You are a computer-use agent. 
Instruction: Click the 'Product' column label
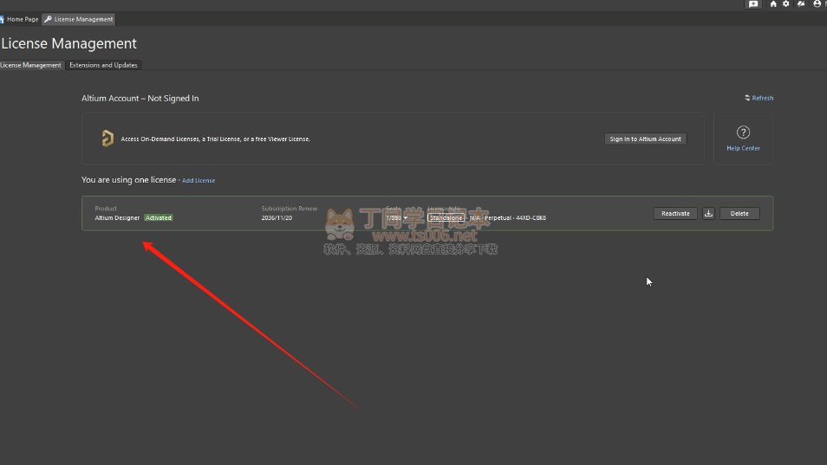coord(106,209)
